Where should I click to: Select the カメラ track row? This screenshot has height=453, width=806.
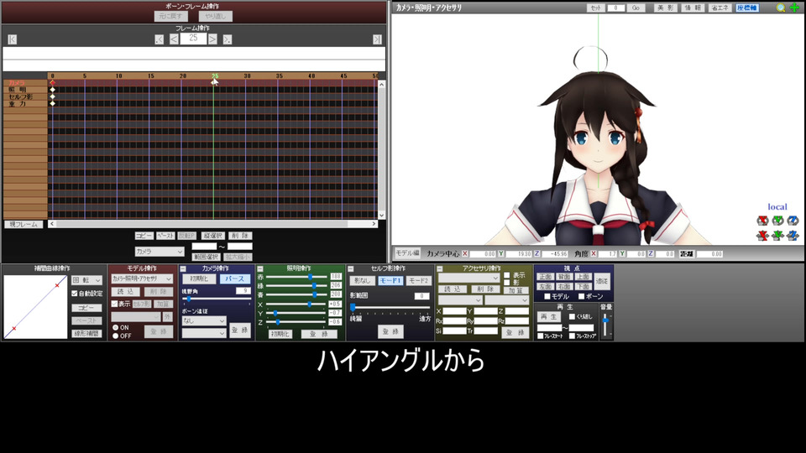coord(24,83)
